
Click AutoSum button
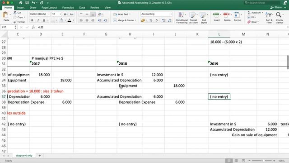pos(255,13)
